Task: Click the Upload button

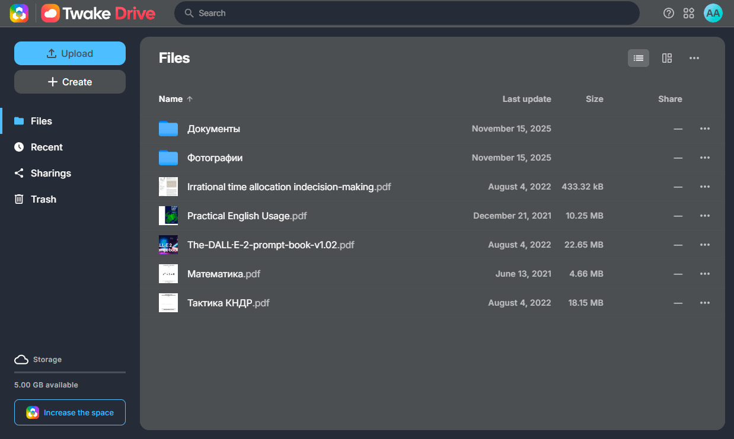Action: tap(70, 53)
